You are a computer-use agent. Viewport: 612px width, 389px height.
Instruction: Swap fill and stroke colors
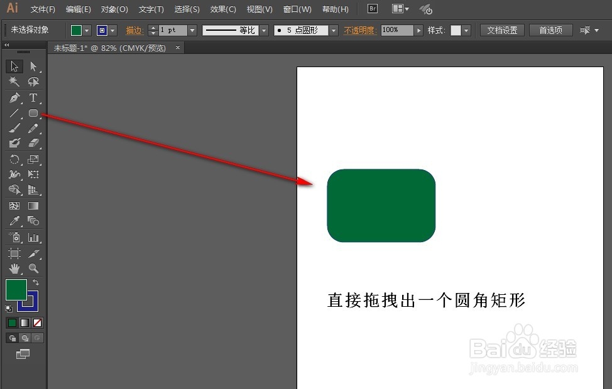click(36, 282)
